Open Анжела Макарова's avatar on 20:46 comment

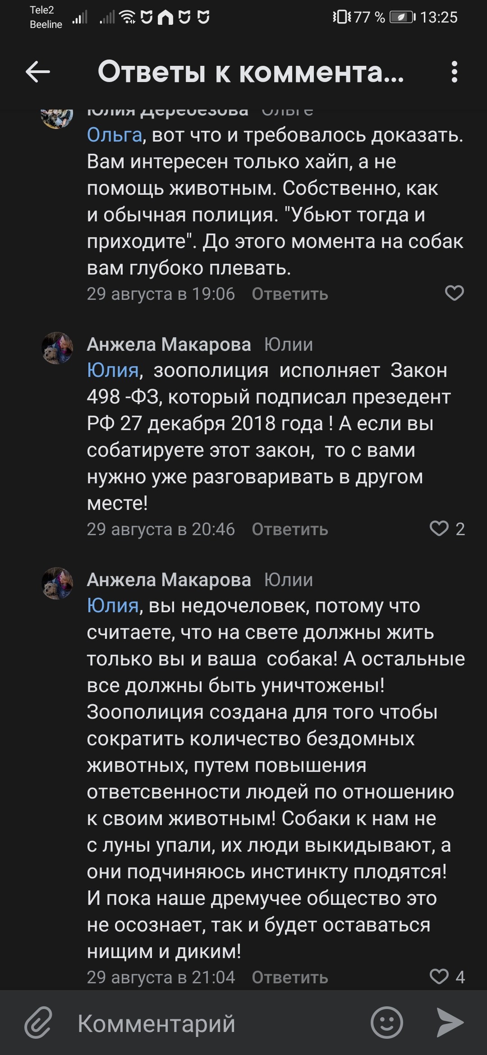tap(57, 348)
